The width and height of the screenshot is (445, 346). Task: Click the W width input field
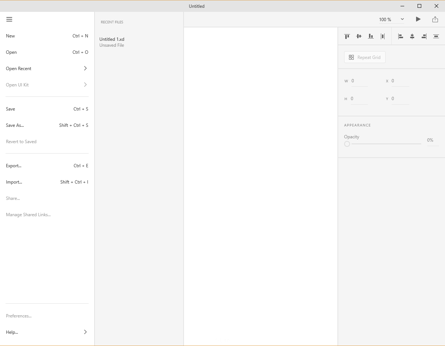[x=359, y=80]
